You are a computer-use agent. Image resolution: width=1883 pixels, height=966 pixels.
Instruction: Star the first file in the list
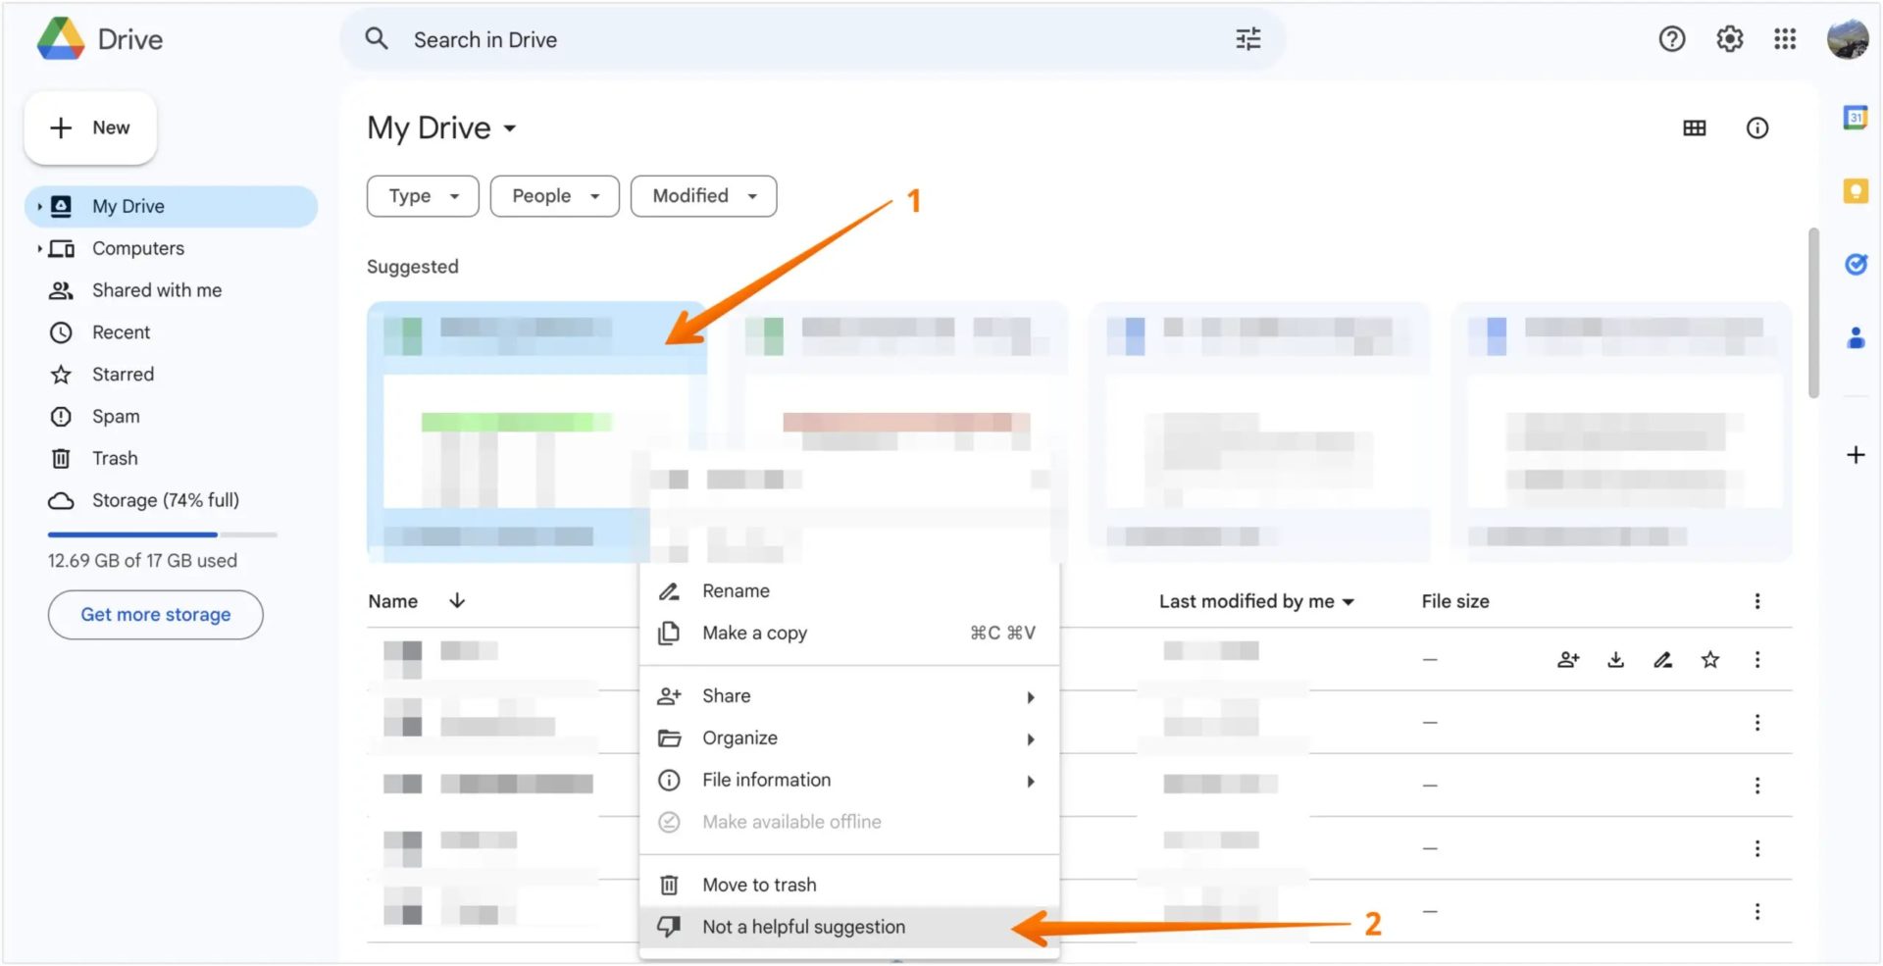[1710, 659]
